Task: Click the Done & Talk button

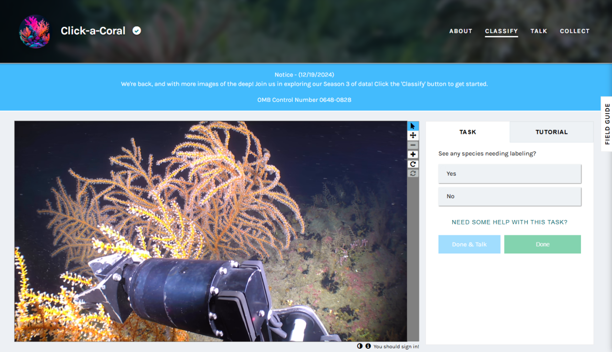Action: [470, 244]
